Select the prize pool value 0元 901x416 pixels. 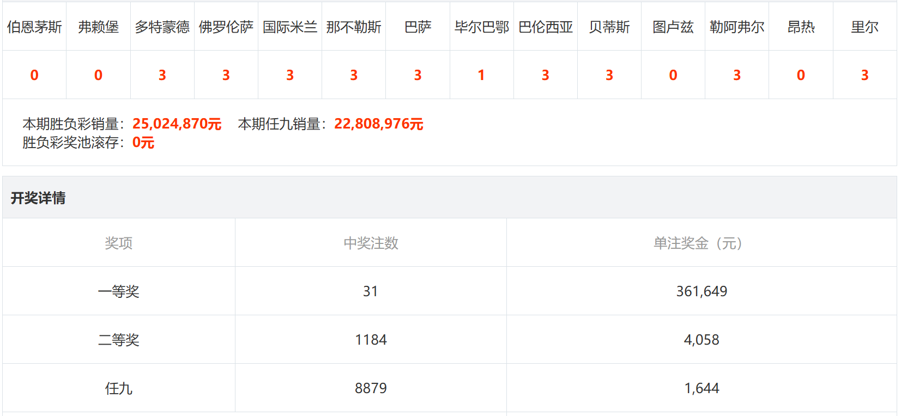coord(143,143)
